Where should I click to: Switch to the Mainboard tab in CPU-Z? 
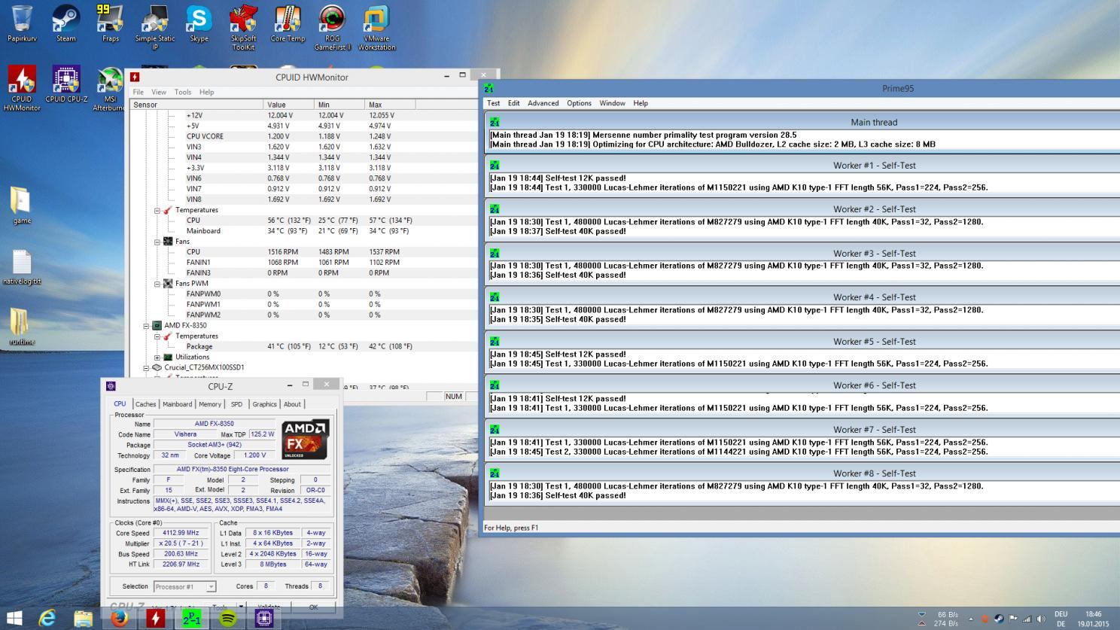point(177,404)
